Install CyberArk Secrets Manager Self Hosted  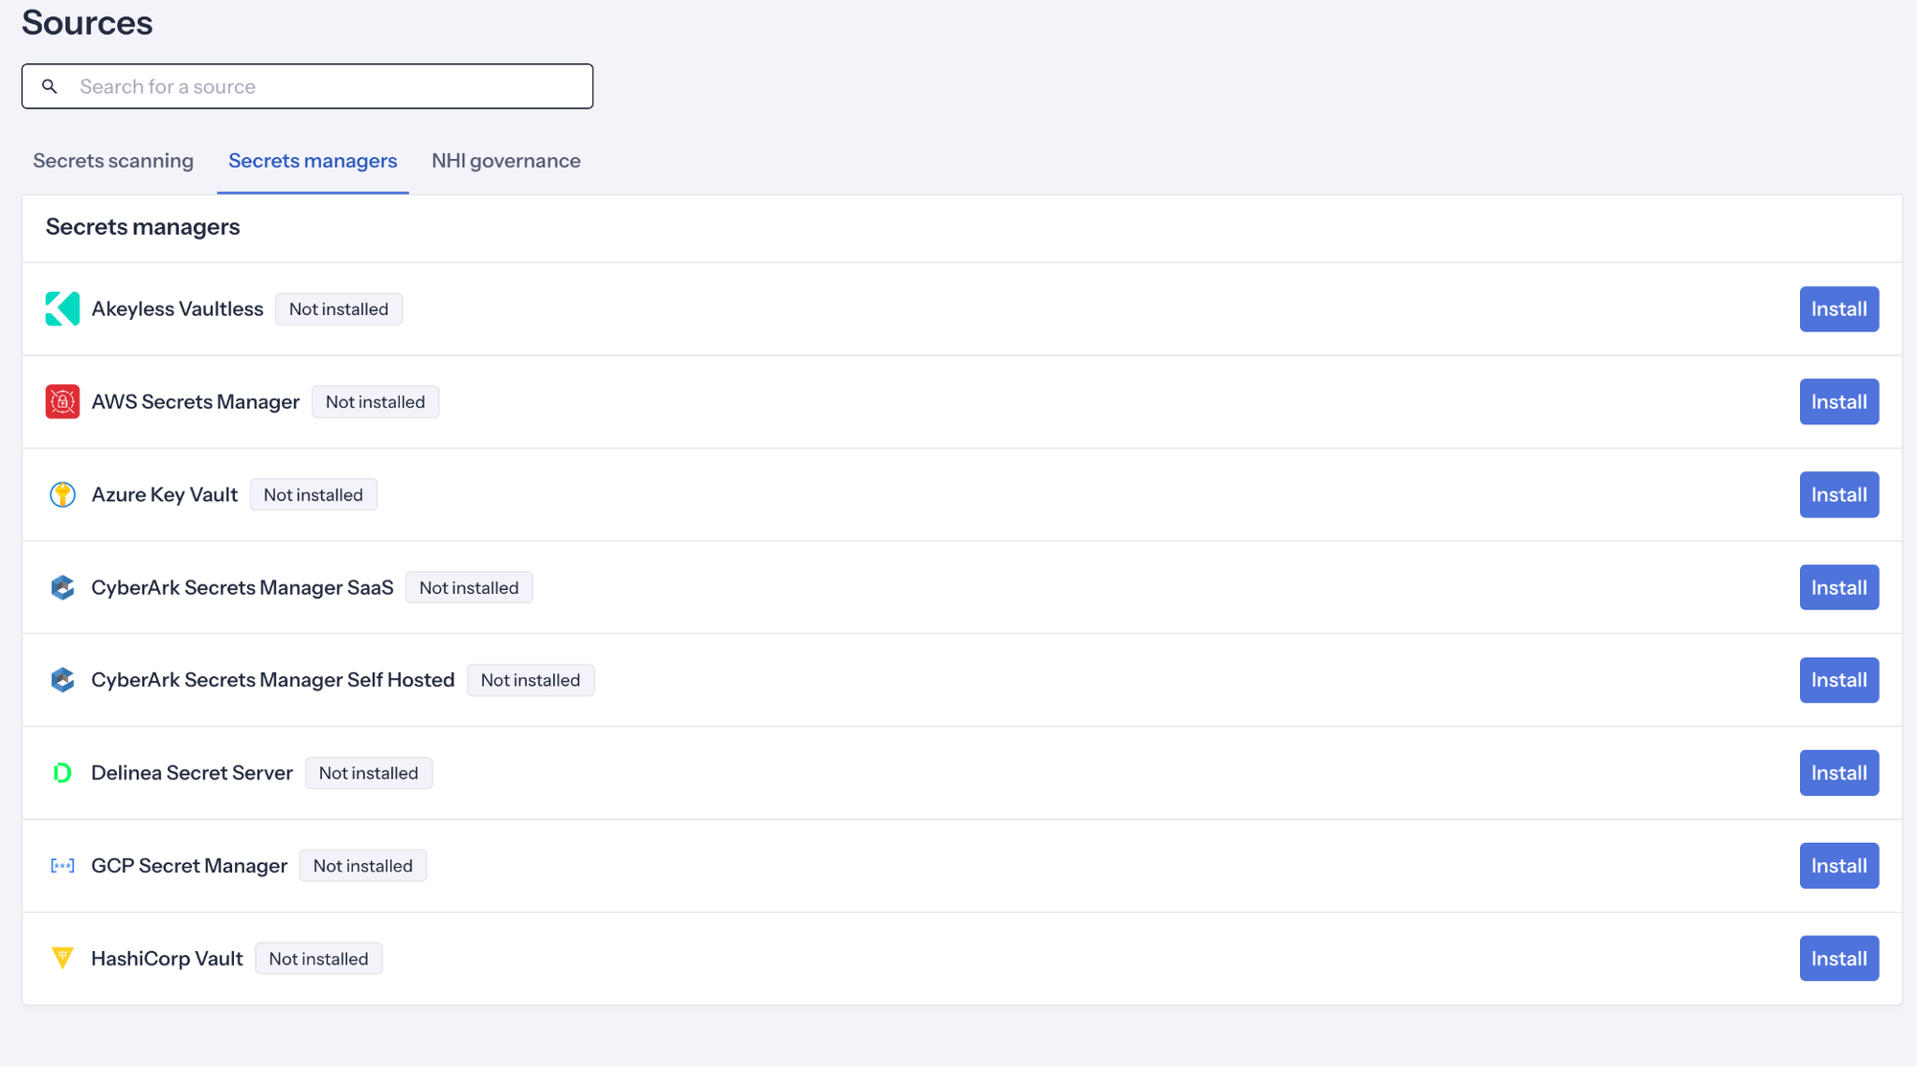tap(1837, 680)
